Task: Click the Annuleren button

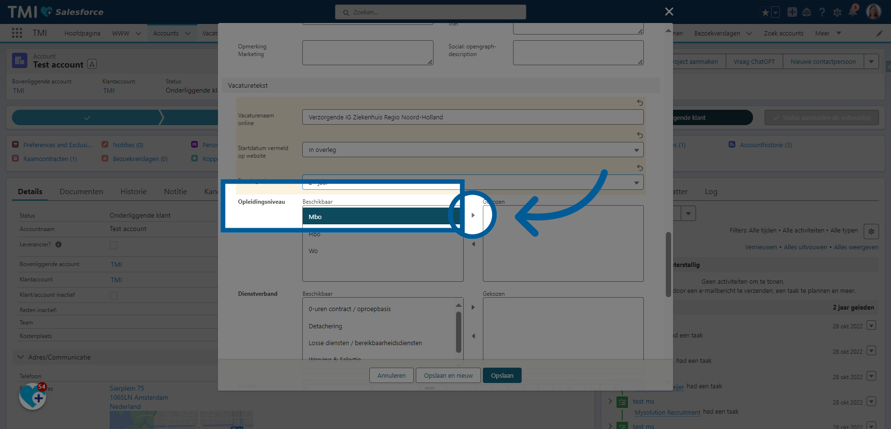Action: (391, 375)
